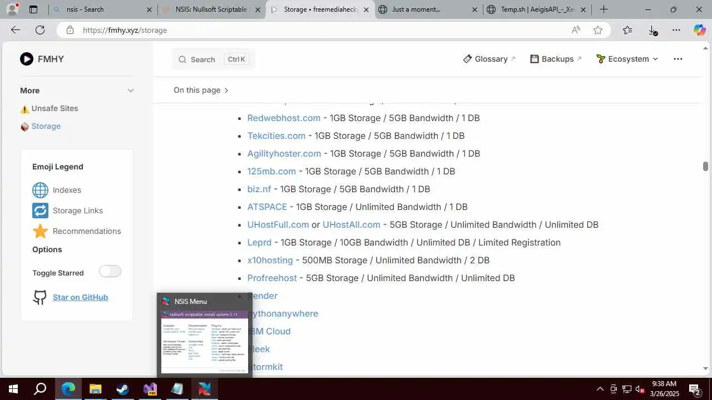This screenshot has height=400, width=712.
Task: Open the Edge profile avatar icon
Action: click(x=12, y=9)
